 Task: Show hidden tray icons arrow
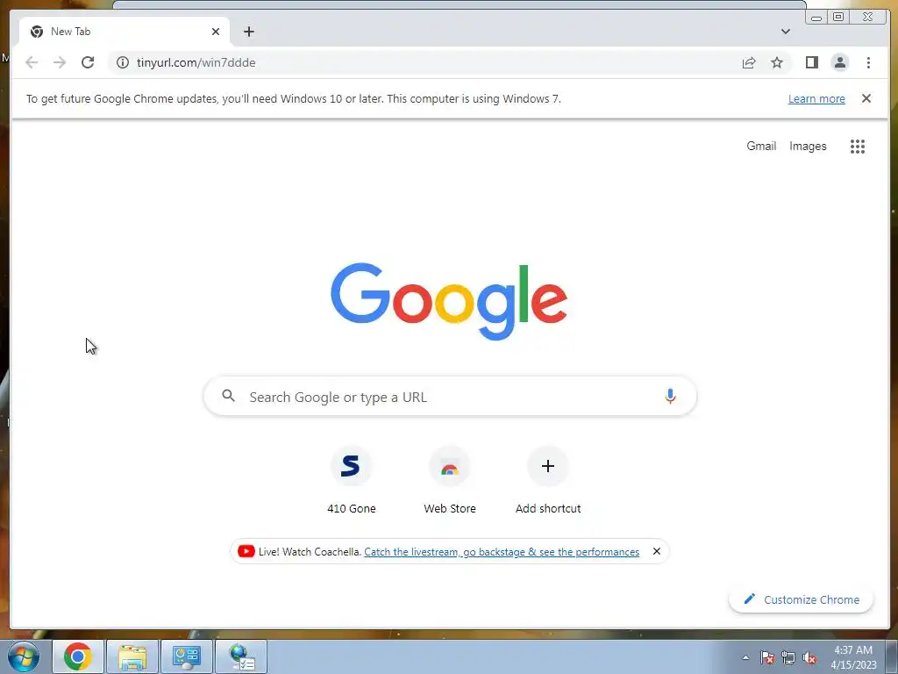tap(745, 657)
